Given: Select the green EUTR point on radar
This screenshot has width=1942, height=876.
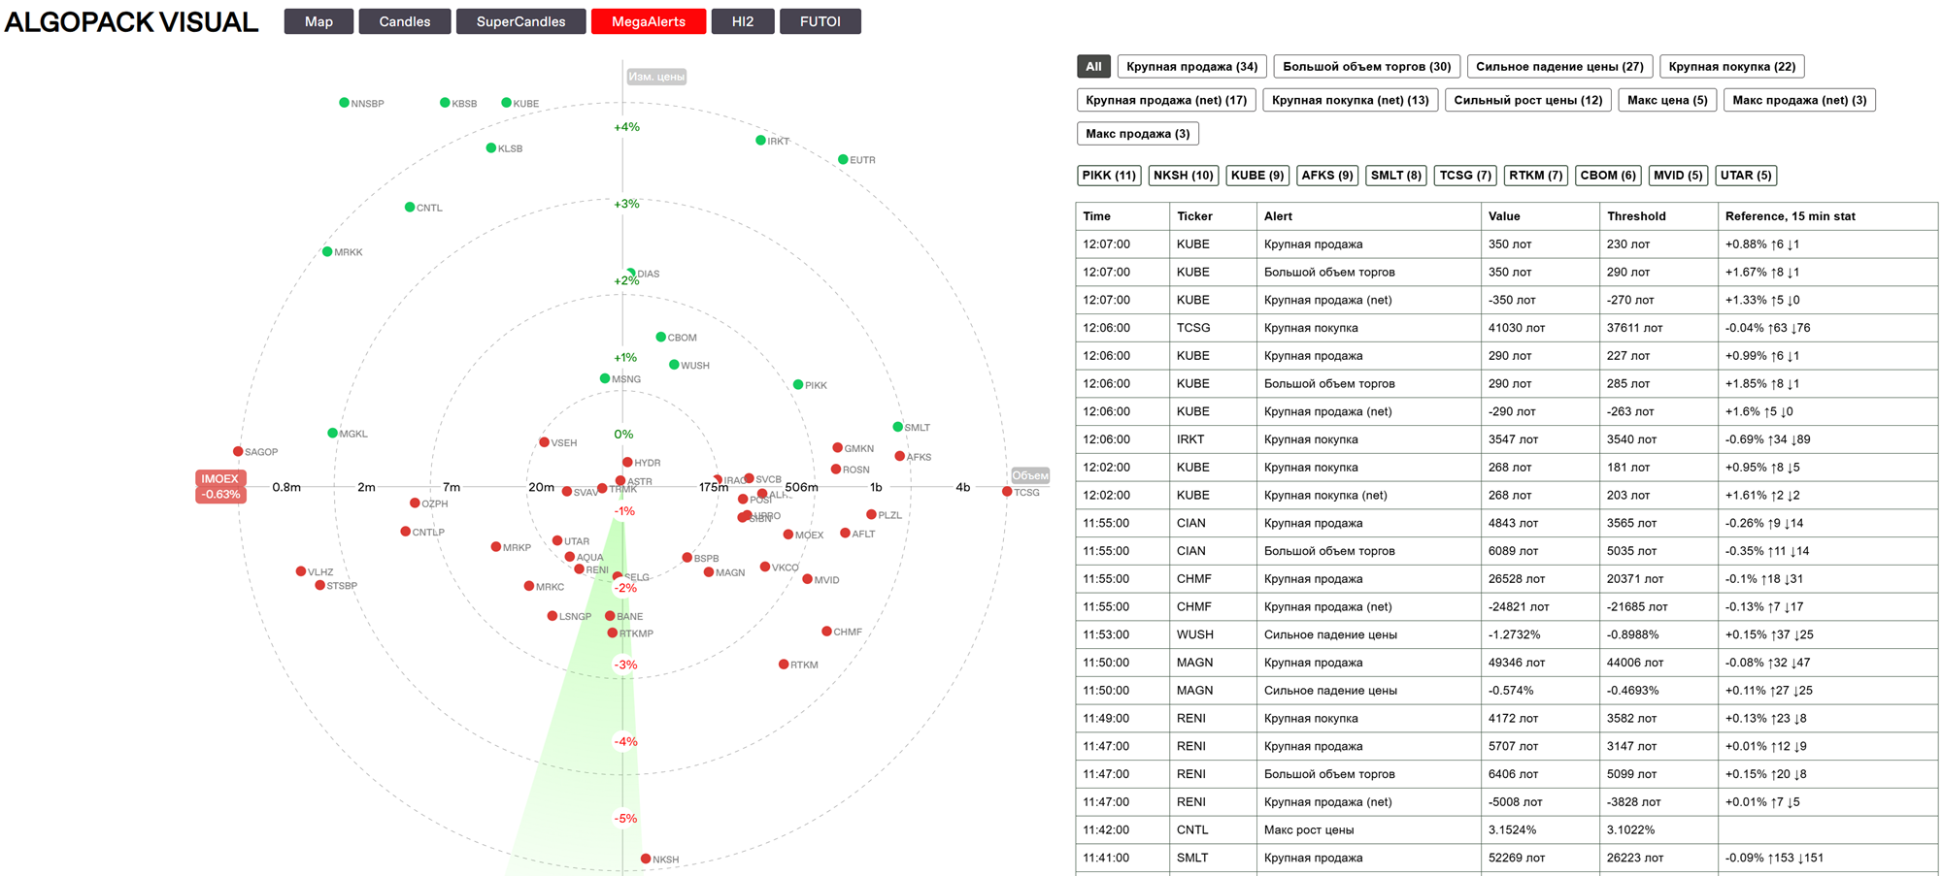Looking at the screenshot, I should (843, 159).
